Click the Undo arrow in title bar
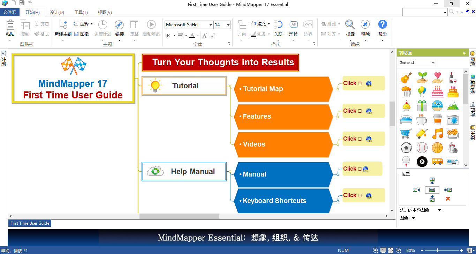The image size is (476, 254). [30, 3]
